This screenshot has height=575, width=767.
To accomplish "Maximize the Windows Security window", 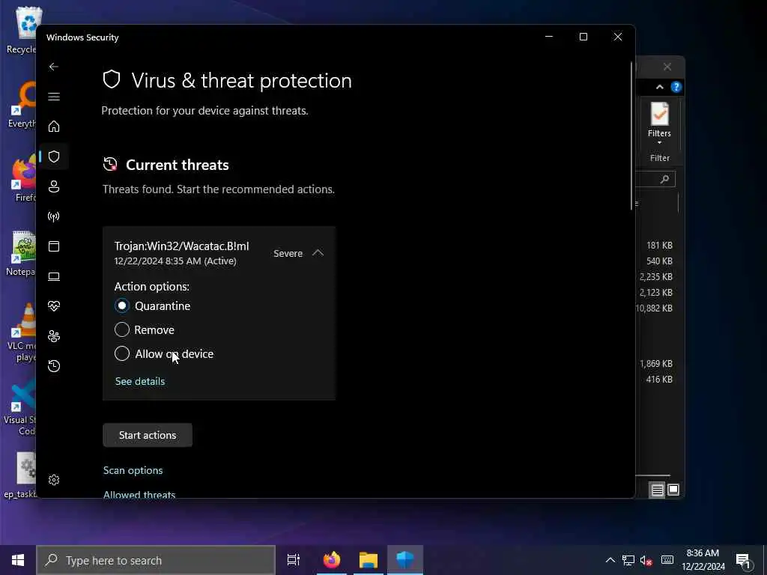I will click(583, 37).
